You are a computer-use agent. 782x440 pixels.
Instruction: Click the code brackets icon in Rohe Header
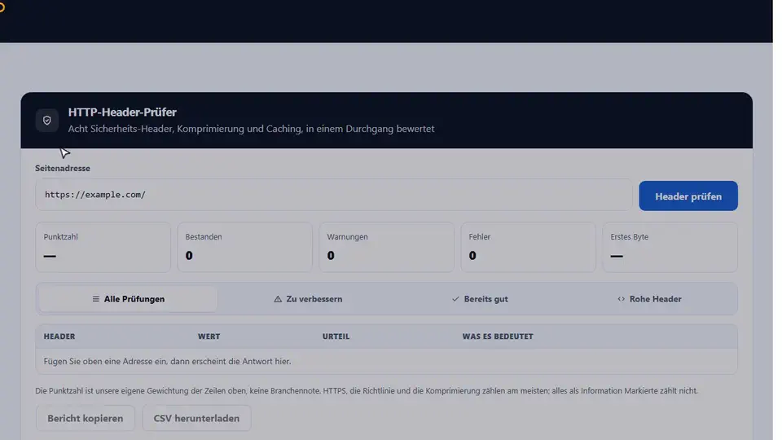coord(621,299)
